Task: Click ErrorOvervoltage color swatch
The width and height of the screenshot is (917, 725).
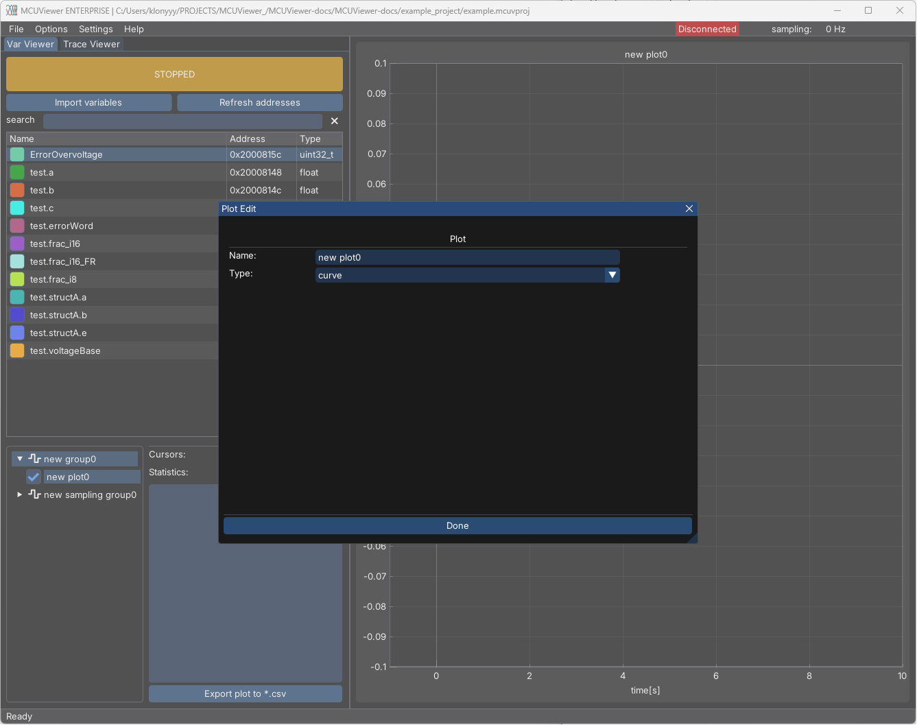Action: (17, 154)
